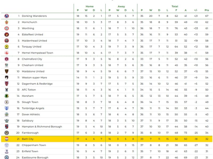Open Hemel Hempstead Town team link
Image resolution: width=213 pixels, height=159 pixels.
click(37, 53)
